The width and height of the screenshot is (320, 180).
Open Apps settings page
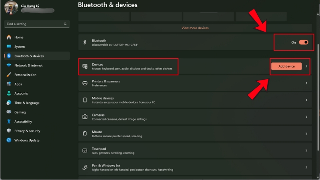[x=37, y=84]
